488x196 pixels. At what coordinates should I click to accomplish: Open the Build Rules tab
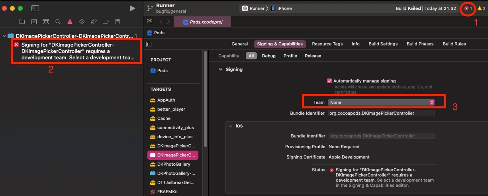click(x=454, y=44)
